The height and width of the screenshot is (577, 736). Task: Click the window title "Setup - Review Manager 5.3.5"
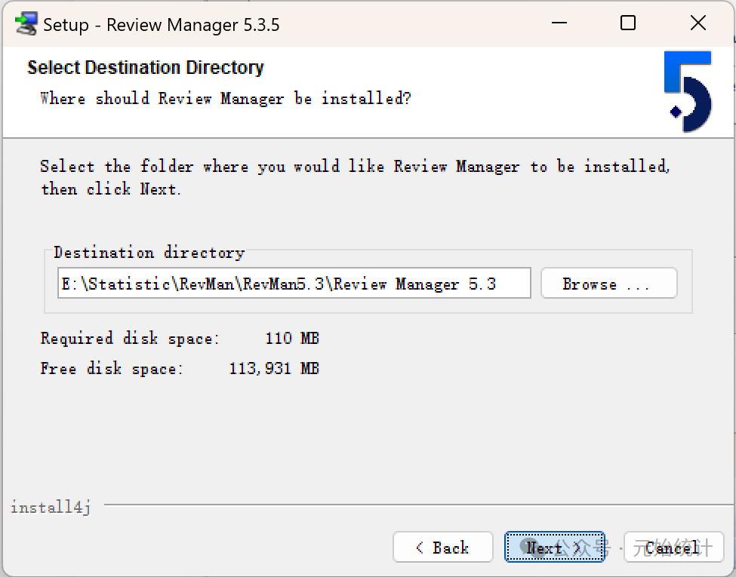pyautogui.click(x=161, y=24)
